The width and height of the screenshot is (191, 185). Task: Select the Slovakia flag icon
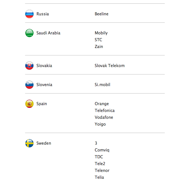coord(29,66)
